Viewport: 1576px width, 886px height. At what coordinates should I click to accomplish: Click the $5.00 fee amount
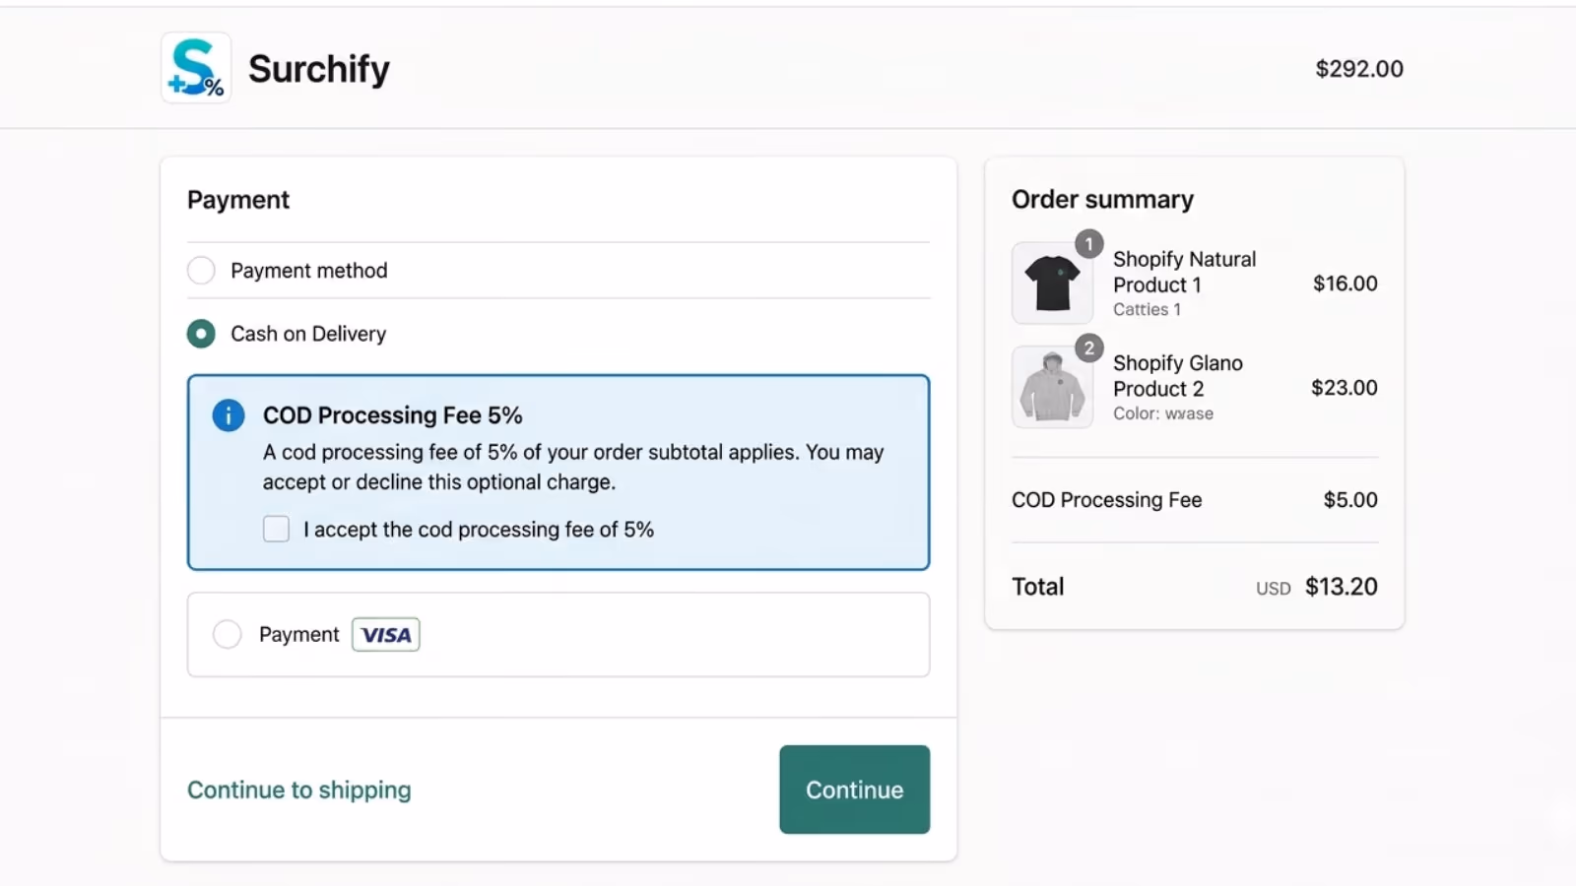(1350, 500)
